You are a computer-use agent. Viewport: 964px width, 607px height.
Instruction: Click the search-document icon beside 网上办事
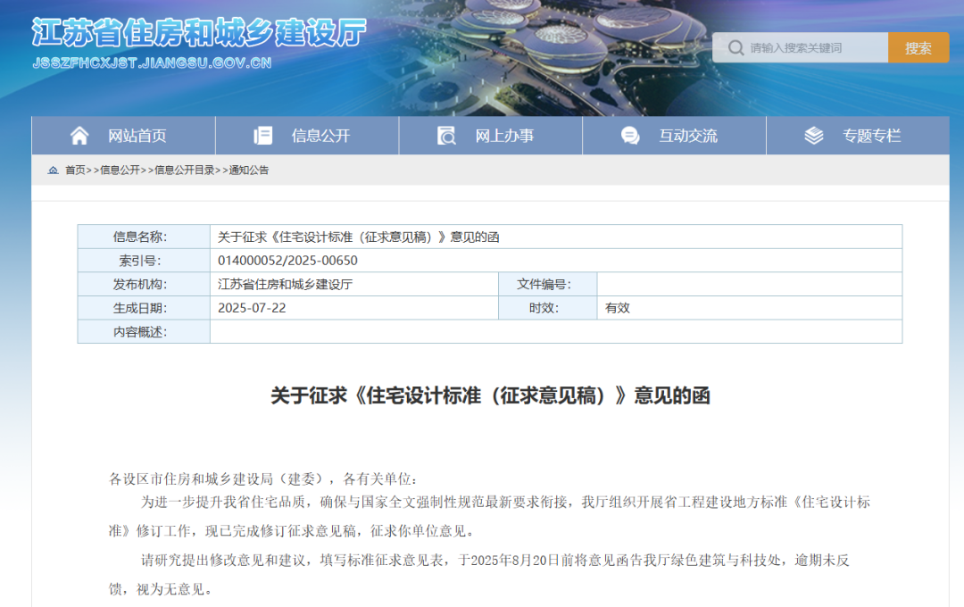coord(446,136)
